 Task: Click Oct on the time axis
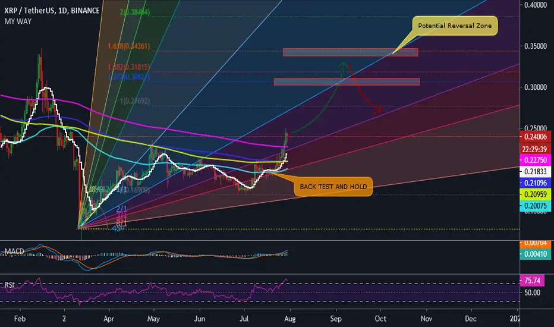coord(380,319)
